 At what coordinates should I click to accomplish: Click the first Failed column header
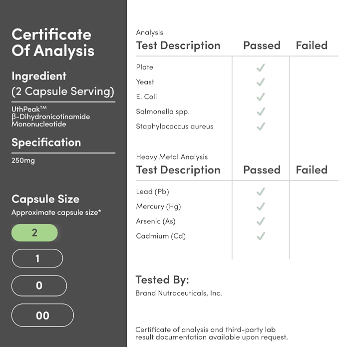pyautogui.click(x=312, y=45)
